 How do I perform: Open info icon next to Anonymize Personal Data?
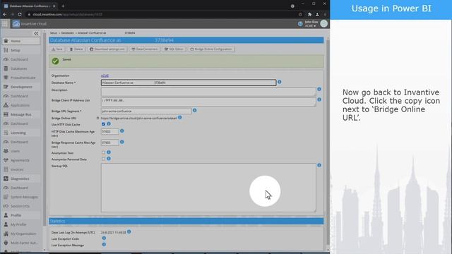click(x=109, y=158)
